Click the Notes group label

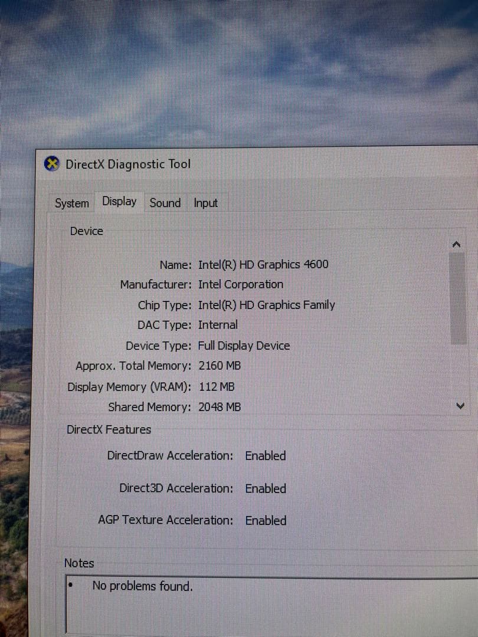(x=79, y=563)
